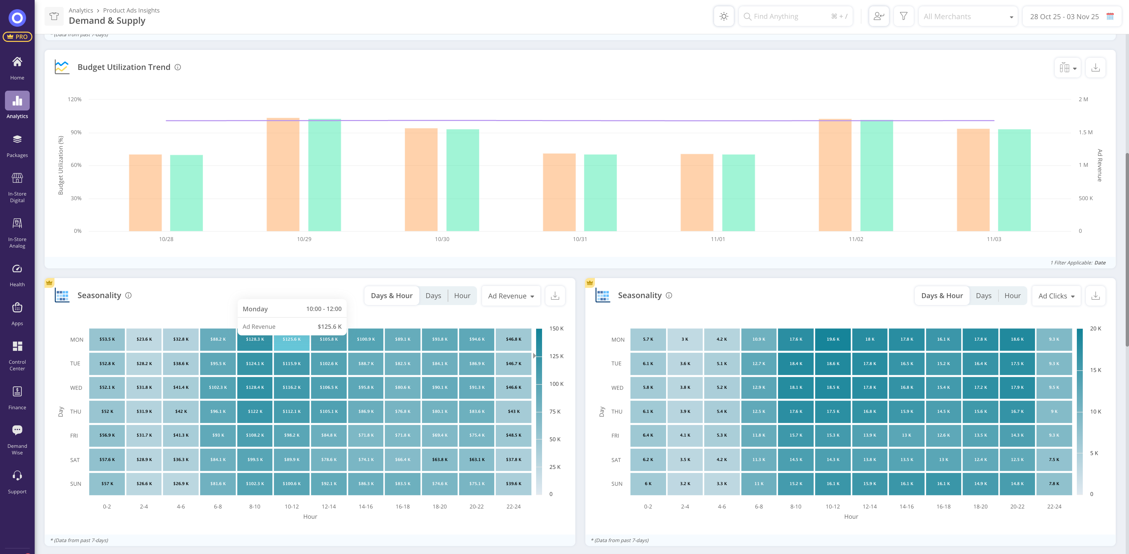Open the Support headset icon
Viewport: 1129px width, 554px height.
(17, 476)
